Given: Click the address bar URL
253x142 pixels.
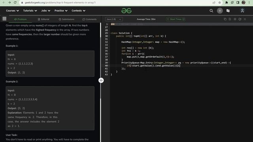Looking at the screenshot, I should tap(60, 3).
